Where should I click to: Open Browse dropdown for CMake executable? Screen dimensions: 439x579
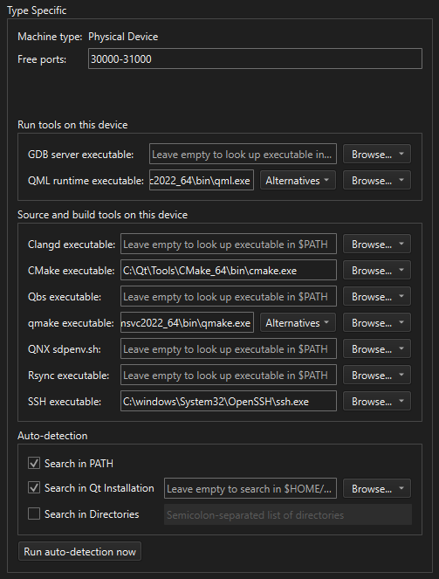click(x=377, y=271)
